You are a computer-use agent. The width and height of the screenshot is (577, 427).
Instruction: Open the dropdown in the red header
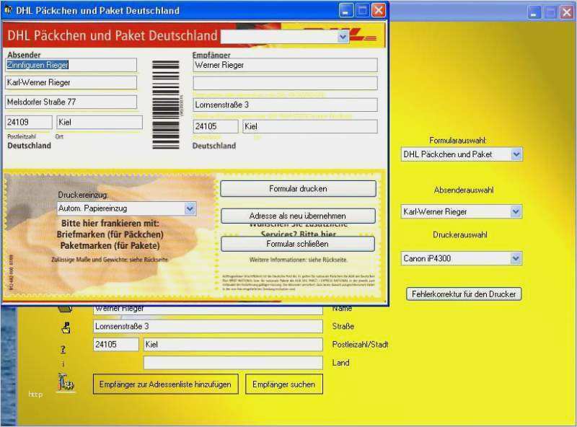coord(343,36)
